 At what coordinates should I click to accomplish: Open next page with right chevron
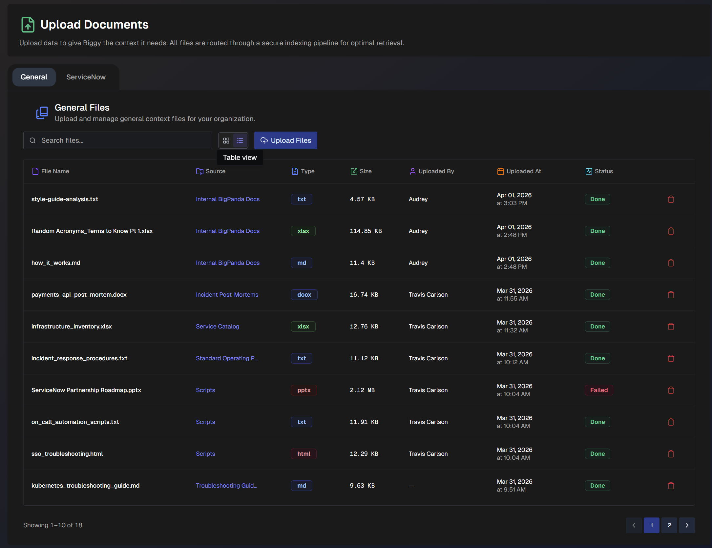(687, 525)
